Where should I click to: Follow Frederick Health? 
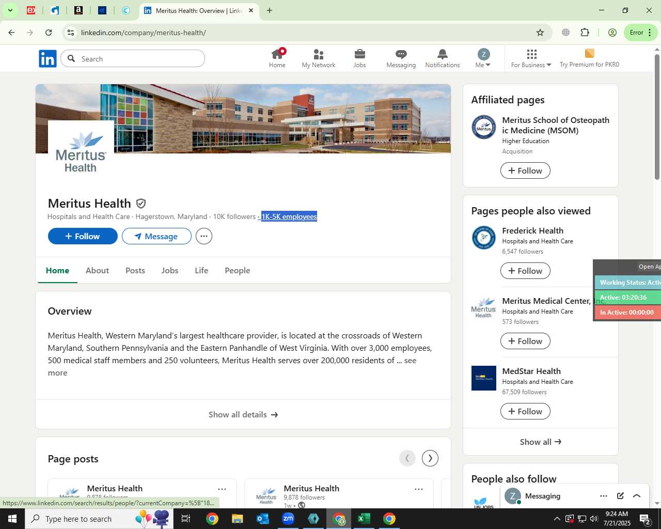point(525,271)
